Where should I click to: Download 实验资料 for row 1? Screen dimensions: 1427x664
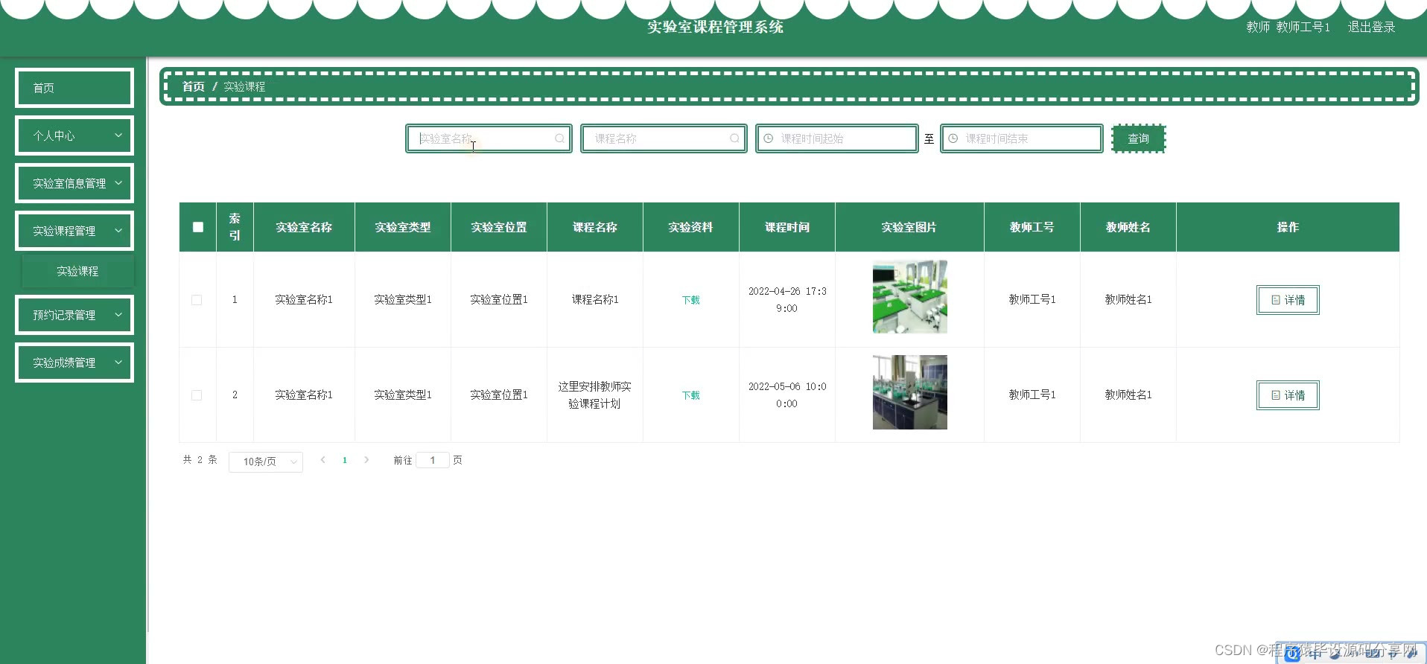(691, 300)
